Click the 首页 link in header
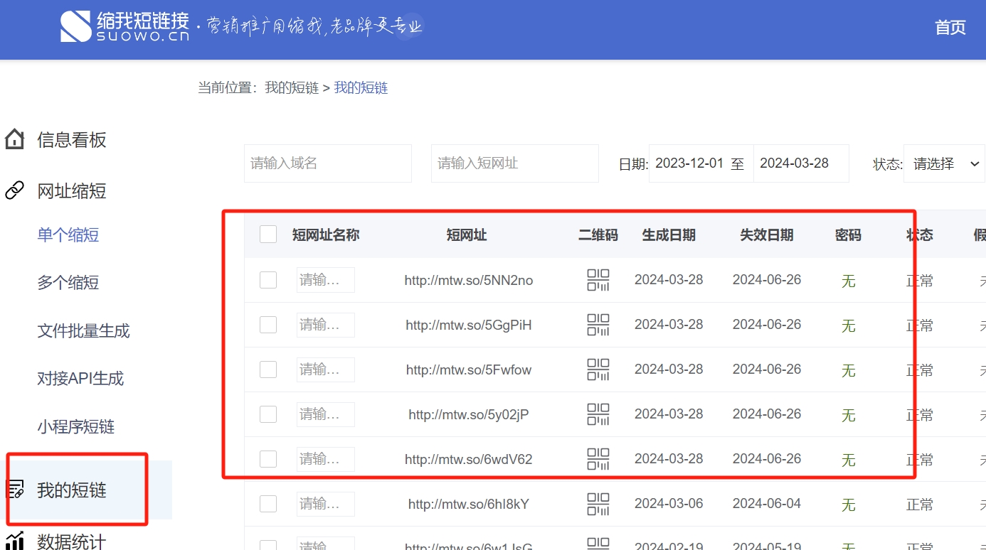This screenshot has width=986, height=550. 950,28
